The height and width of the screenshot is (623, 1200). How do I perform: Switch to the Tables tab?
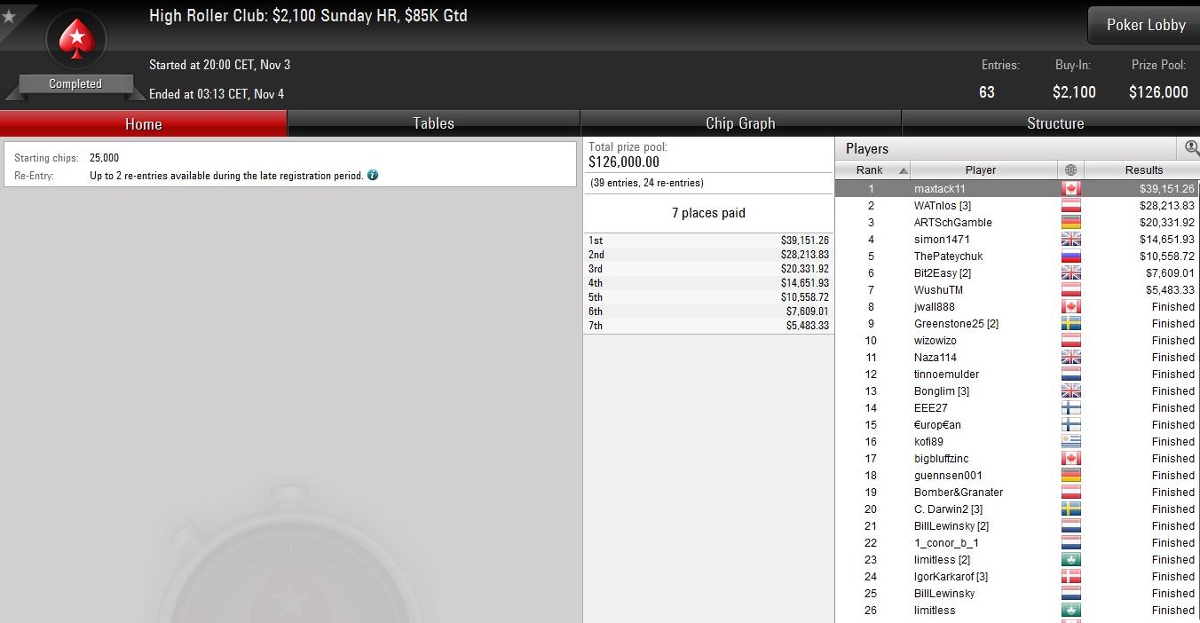coord(434,123)
